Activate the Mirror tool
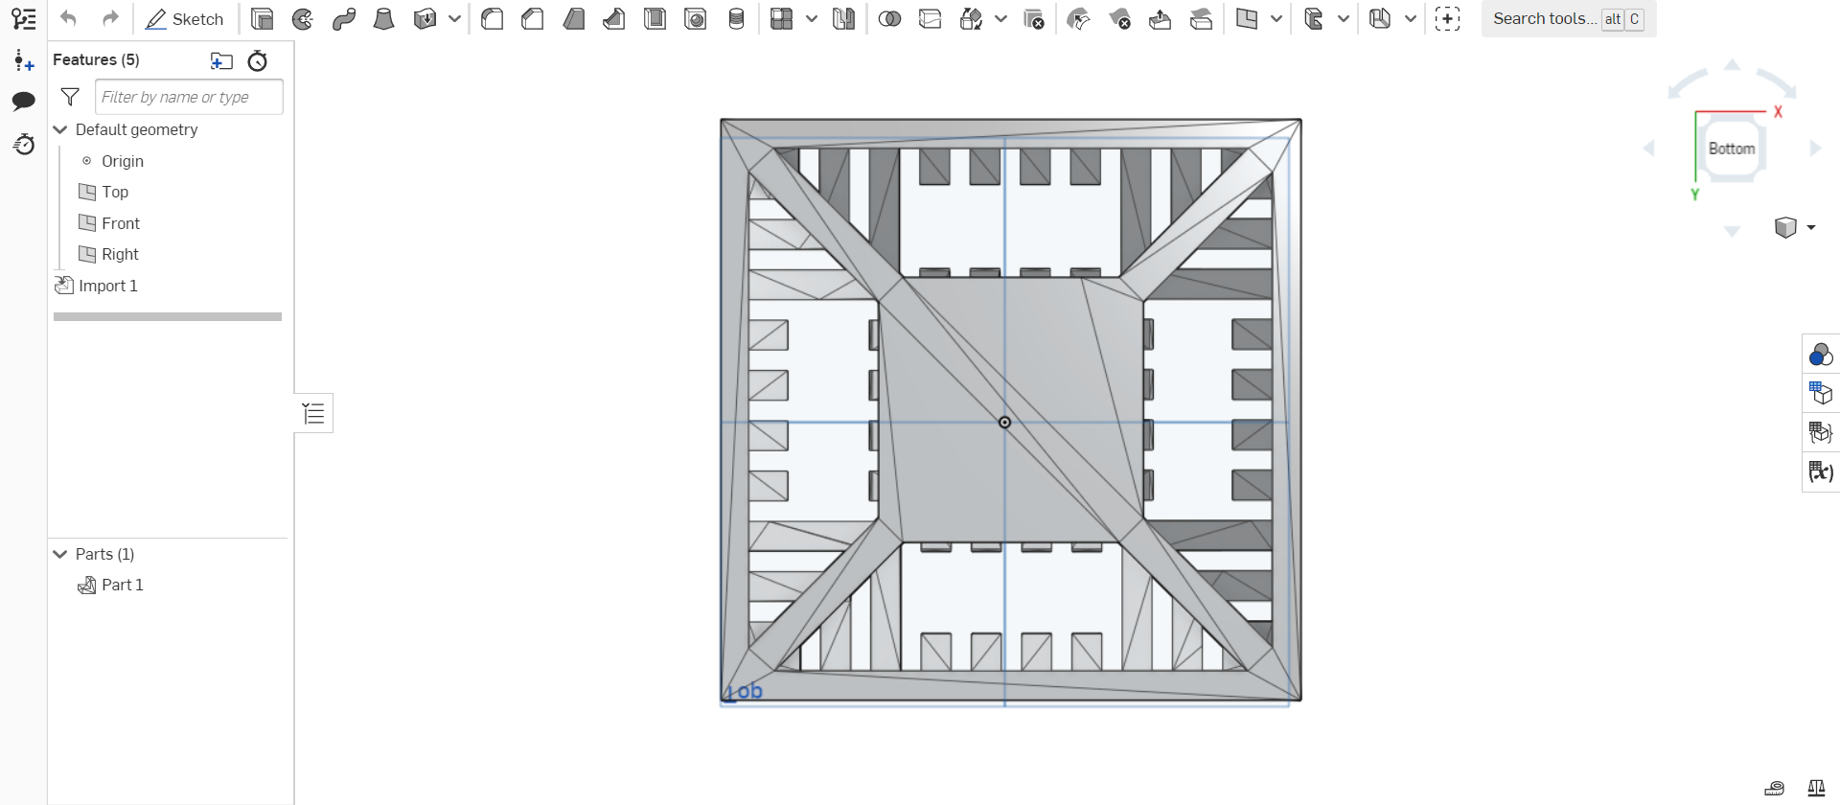This screenshot has width=1840, height=805. 843,19
